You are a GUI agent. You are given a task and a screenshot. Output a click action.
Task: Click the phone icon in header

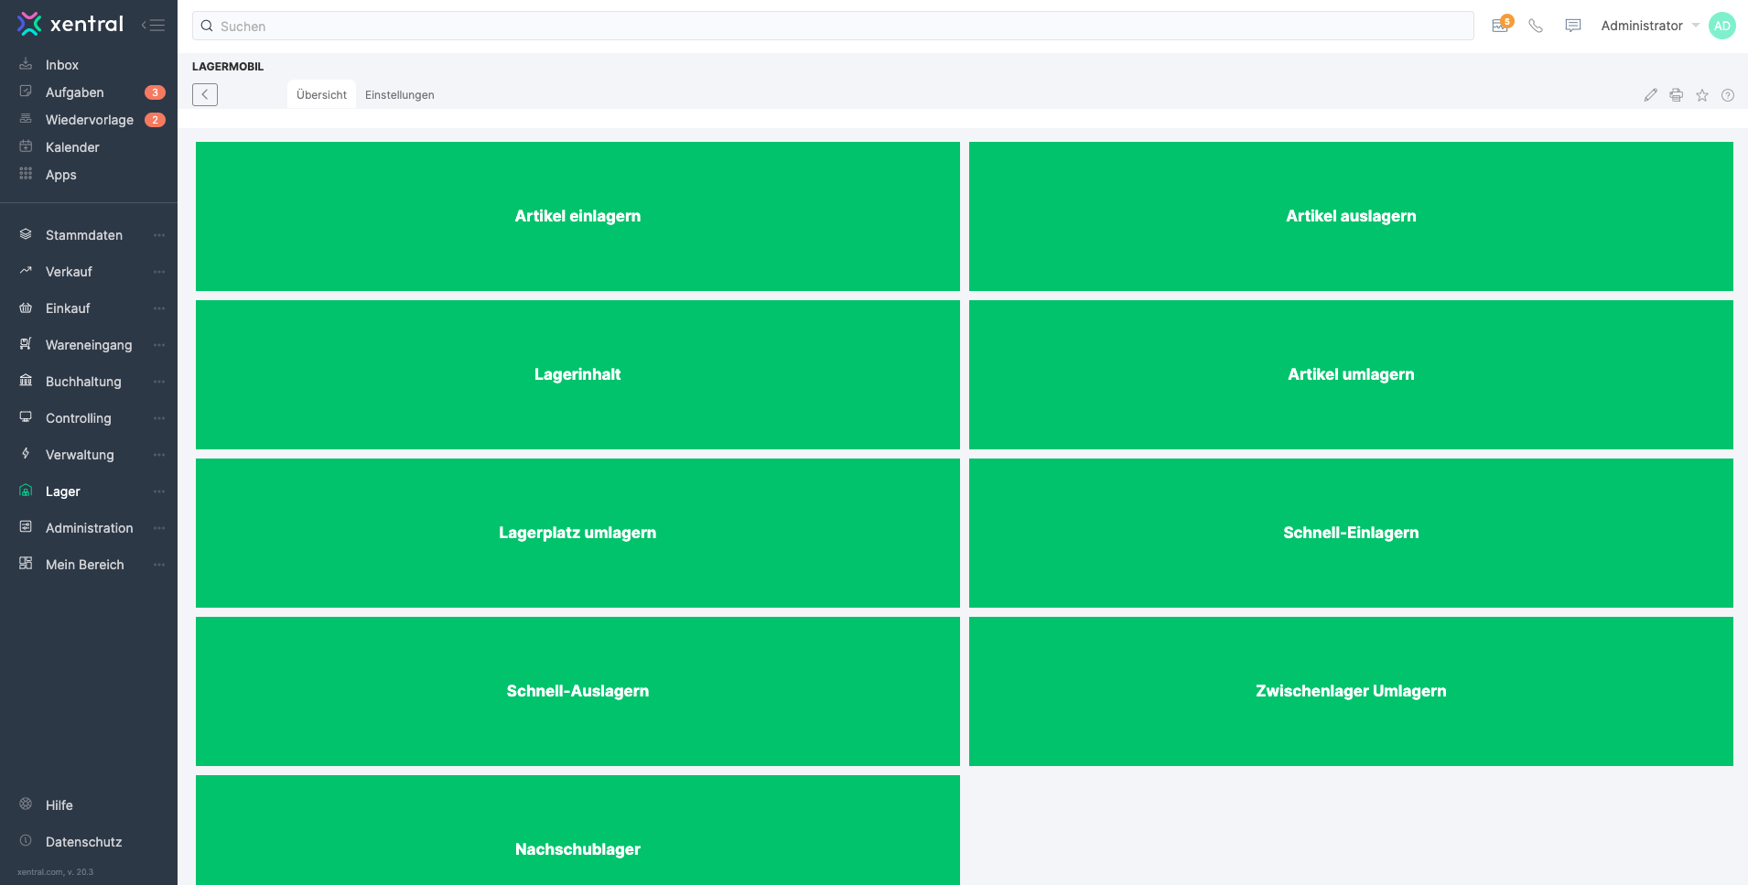(1536, 26)
